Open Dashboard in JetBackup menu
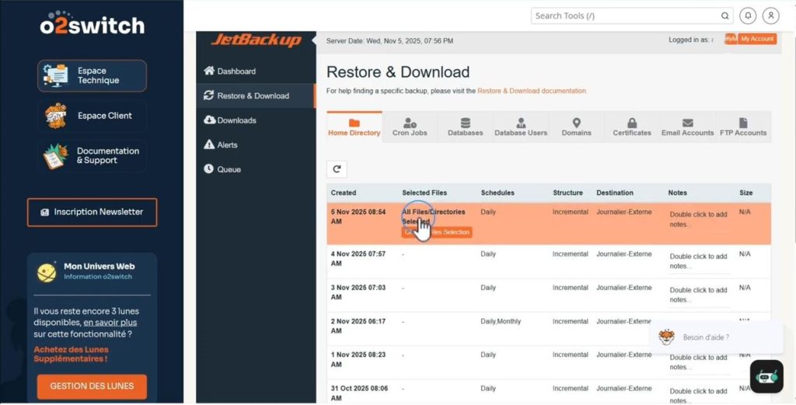This screenshot has width=796, height=405. pyautogui.click(x=256, y=71)
